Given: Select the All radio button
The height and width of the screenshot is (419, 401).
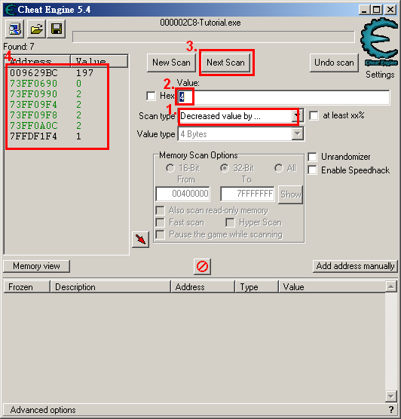Looking at the screenshot, I should [279, 168].
